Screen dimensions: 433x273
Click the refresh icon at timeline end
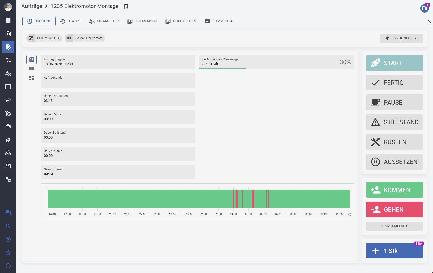pyautogui.click(x=350, y=214)
